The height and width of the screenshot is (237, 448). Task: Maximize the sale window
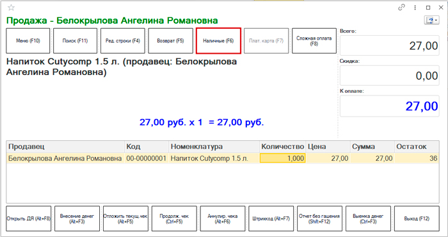(428, 8)
